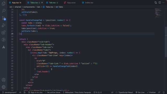Open Source Control view with badge
This screenshot has width=167, height=94.
(4, 18)
